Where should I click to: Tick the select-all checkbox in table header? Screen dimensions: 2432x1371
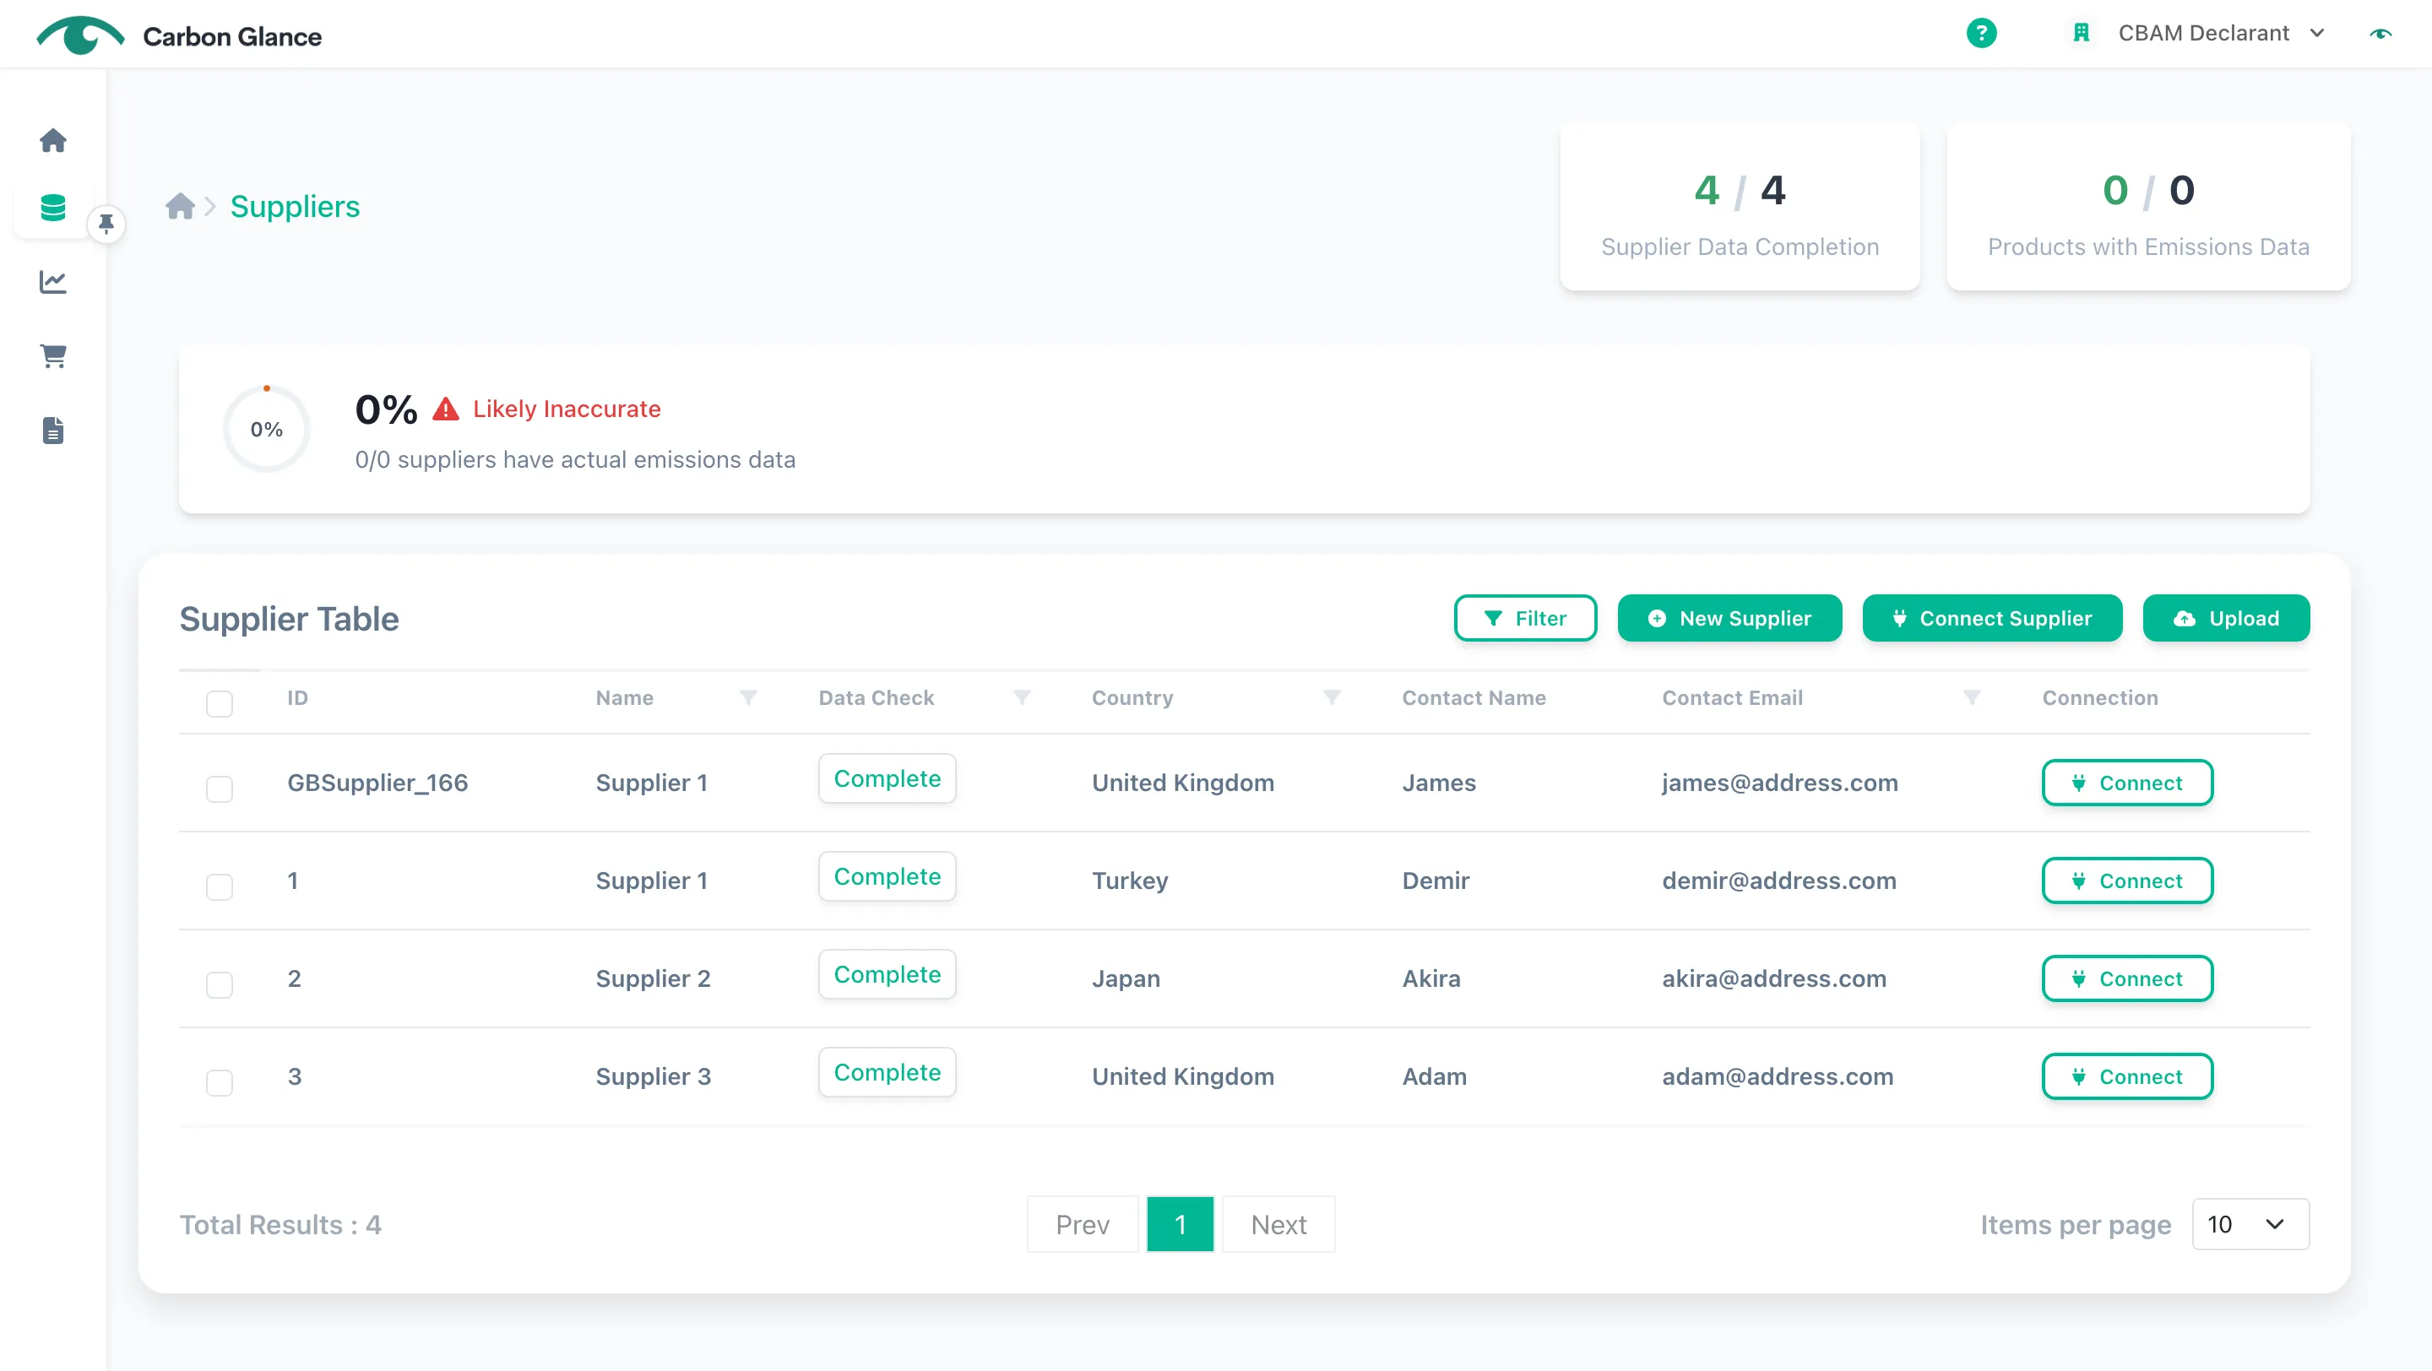coord(219,703)
